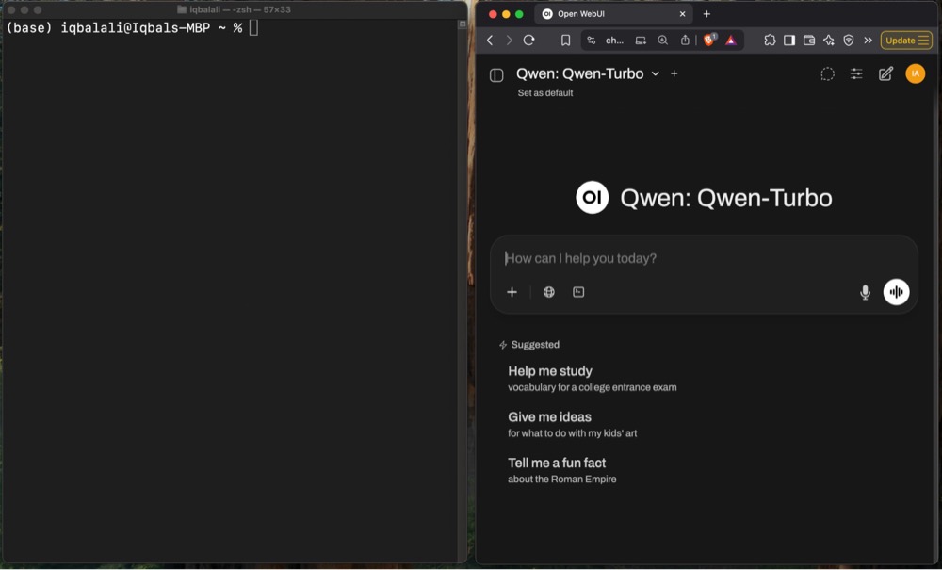942x570 pixels.
Task: Open the user profile avatar IA
Action: 915,73
